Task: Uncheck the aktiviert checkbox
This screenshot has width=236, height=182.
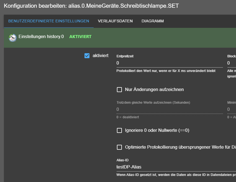Action: 87,56
